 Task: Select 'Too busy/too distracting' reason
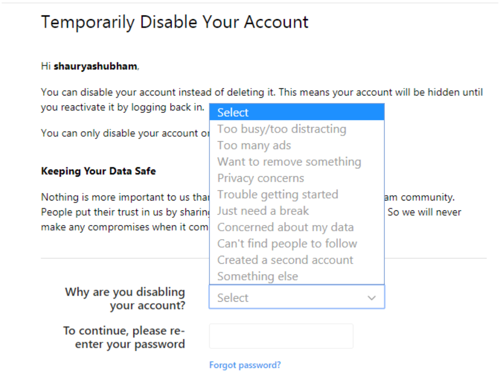[x=297, y=129]
